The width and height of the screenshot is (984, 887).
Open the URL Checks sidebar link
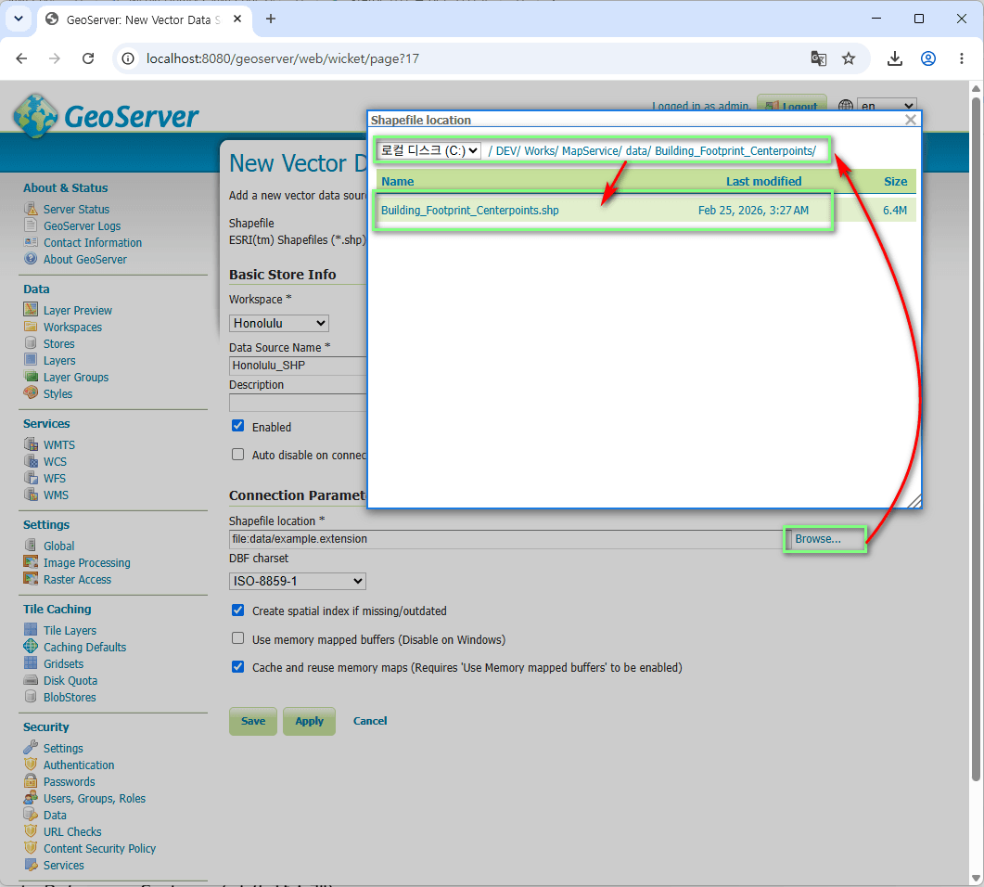point(72,831)
